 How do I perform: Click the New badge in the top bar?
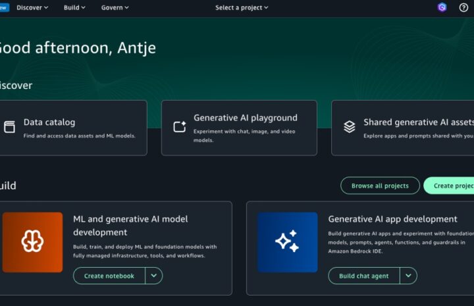[x=4, y=7]
